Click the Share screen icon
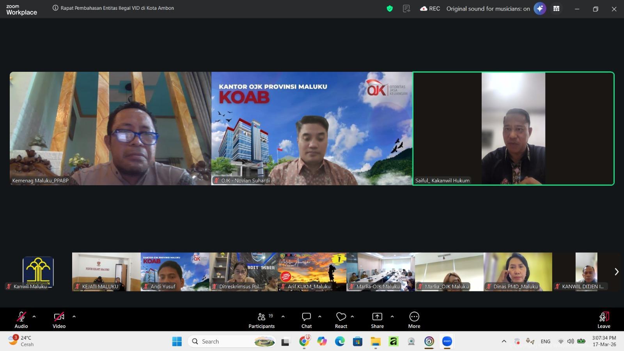624x351 pixels. point(377,320)
